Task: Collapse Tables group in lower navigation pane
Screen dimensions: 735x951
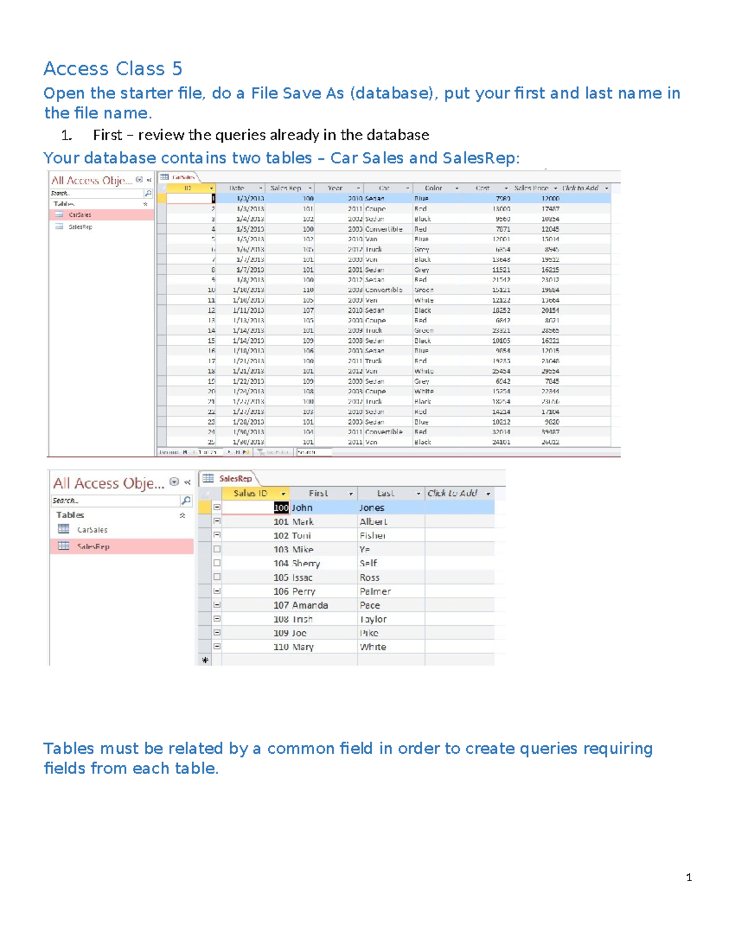Action: (x=182, y=515)
